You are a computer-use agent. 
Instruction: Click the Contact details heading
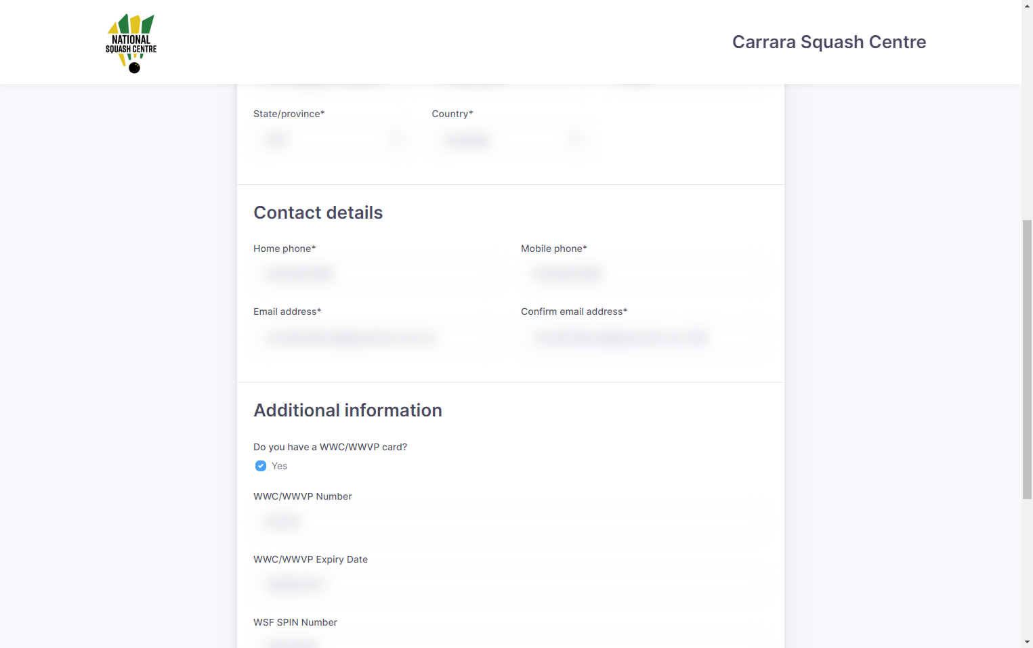[318, 213]
